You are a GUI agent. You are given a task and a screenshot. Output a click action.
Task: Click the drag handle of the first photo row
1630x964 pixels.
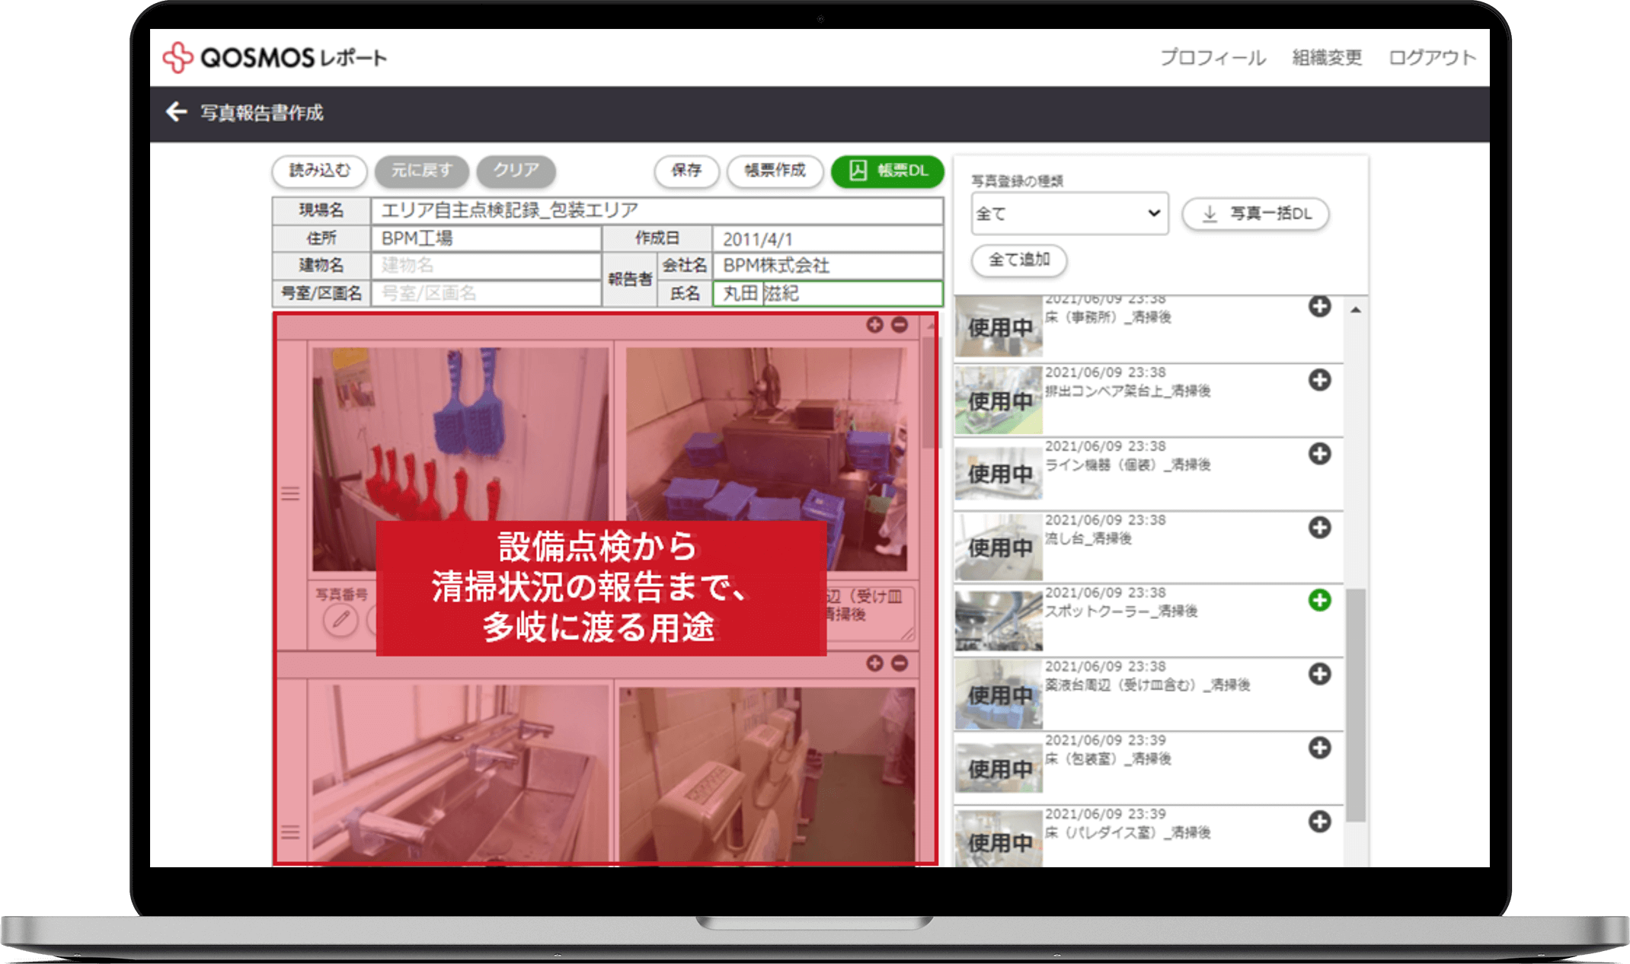coord(290,494)
